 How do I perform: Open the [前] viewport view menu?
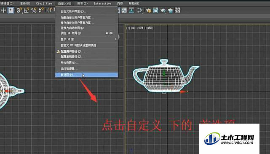(x=134, y=28)
